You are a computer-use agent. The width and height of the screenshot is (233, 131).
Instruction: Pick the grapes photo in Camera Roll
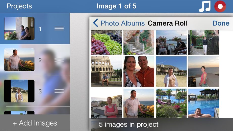[x=106, y=42]
